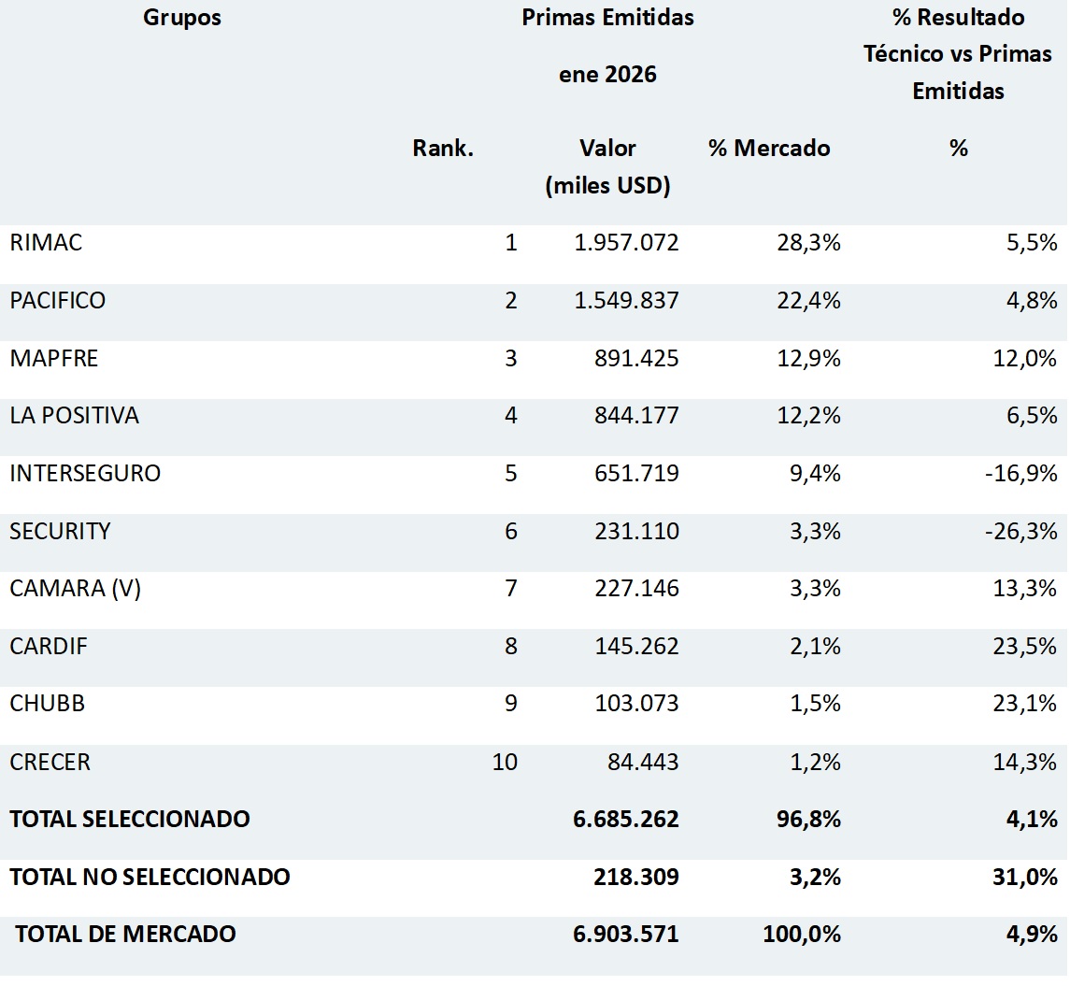The image size is (1070, 986).
Task: Click the TOTAL NO SELECCIONADO label
Action: point(150,878)
